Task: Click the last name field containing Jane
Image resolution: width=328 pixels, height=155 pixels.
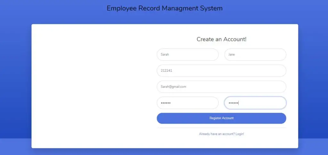Action: pyautogui.click(x=255, y=54)
